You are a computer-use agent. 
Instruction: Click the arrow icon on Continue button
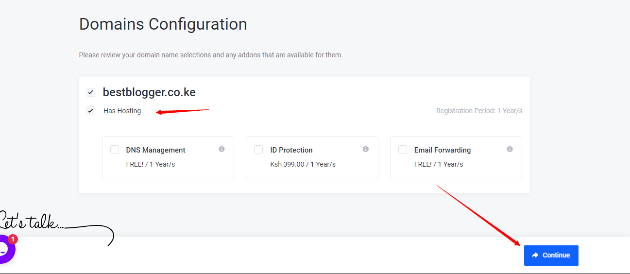[535, 255]
